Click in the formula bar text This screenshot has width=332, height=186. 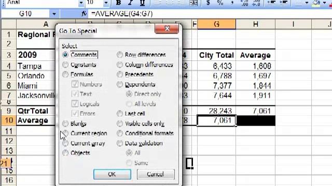click(122, 14)
